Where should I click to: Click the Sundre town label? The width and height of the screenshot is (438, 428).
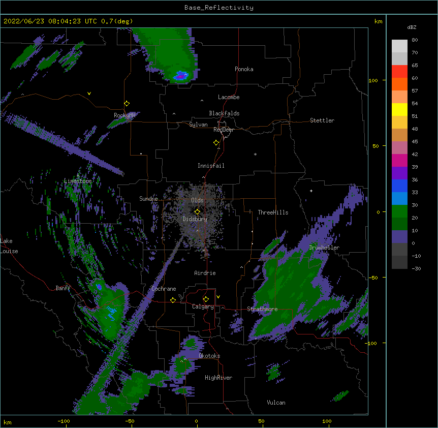click(x=148, y=199)
